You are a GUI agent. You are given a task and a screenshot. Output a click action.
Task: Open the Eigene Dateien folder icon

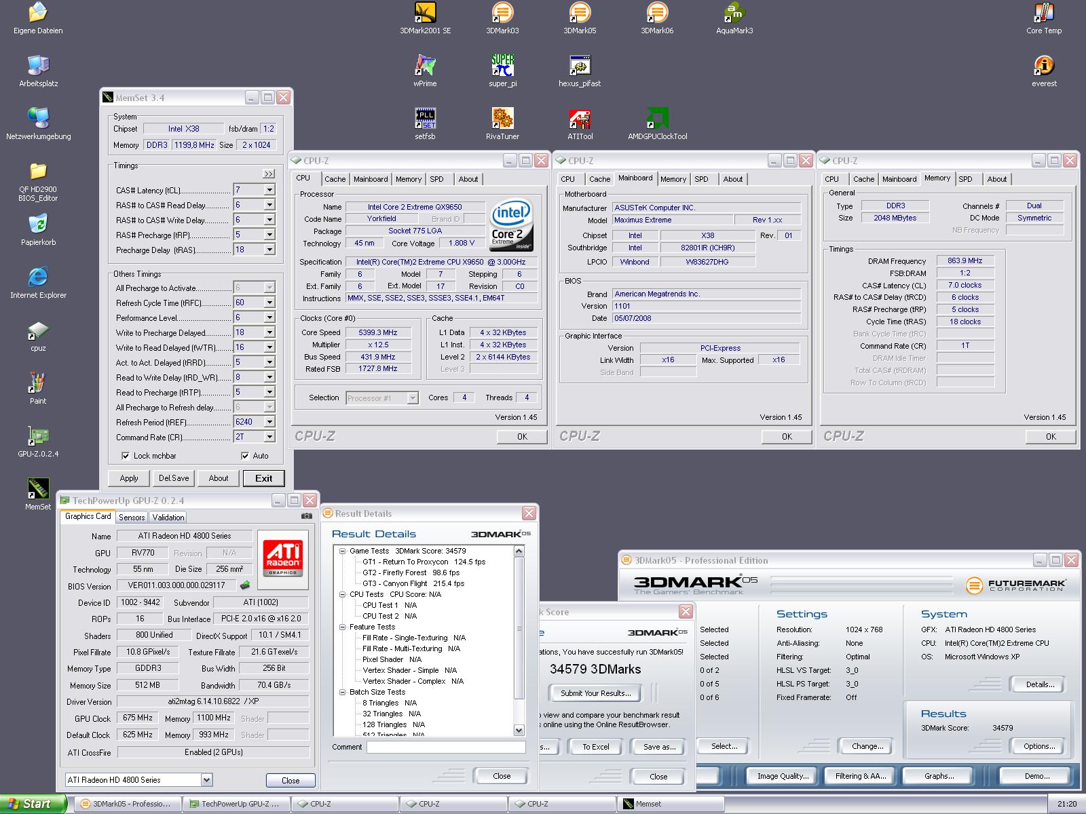(38, 18)
